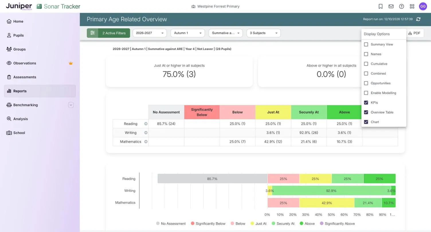Open the help question mark icon
This screenshot has height=232, width=431.
401,6
